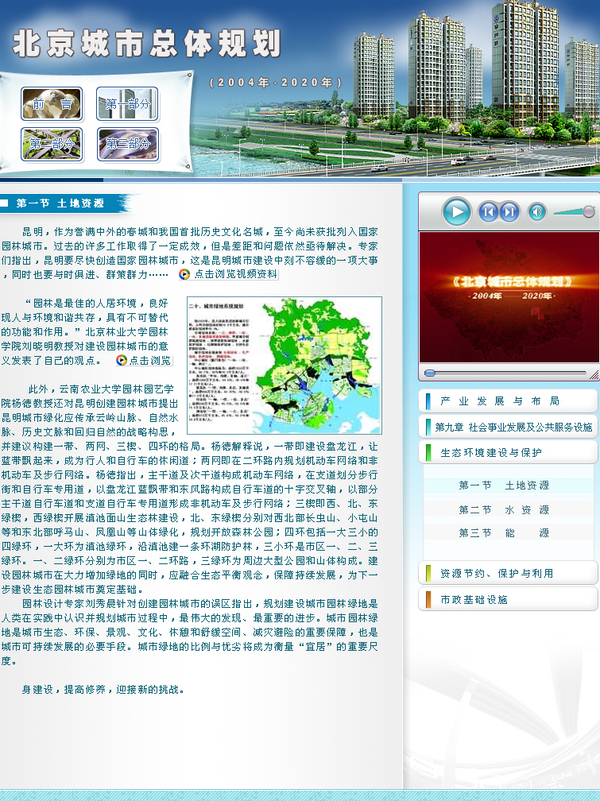
Task: Click the volume slider knob
Action: [588, 211]
